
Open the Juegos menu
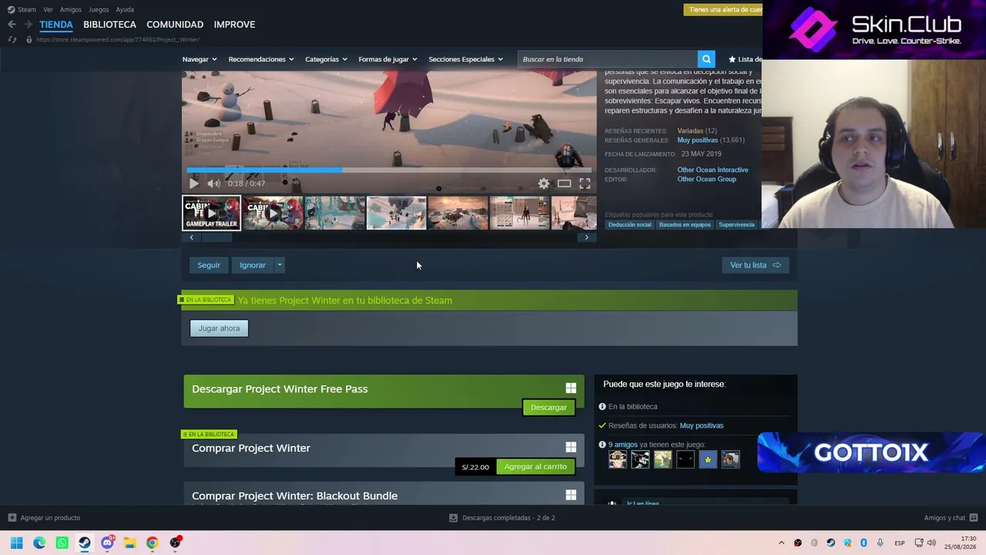[x=99, y=9]
